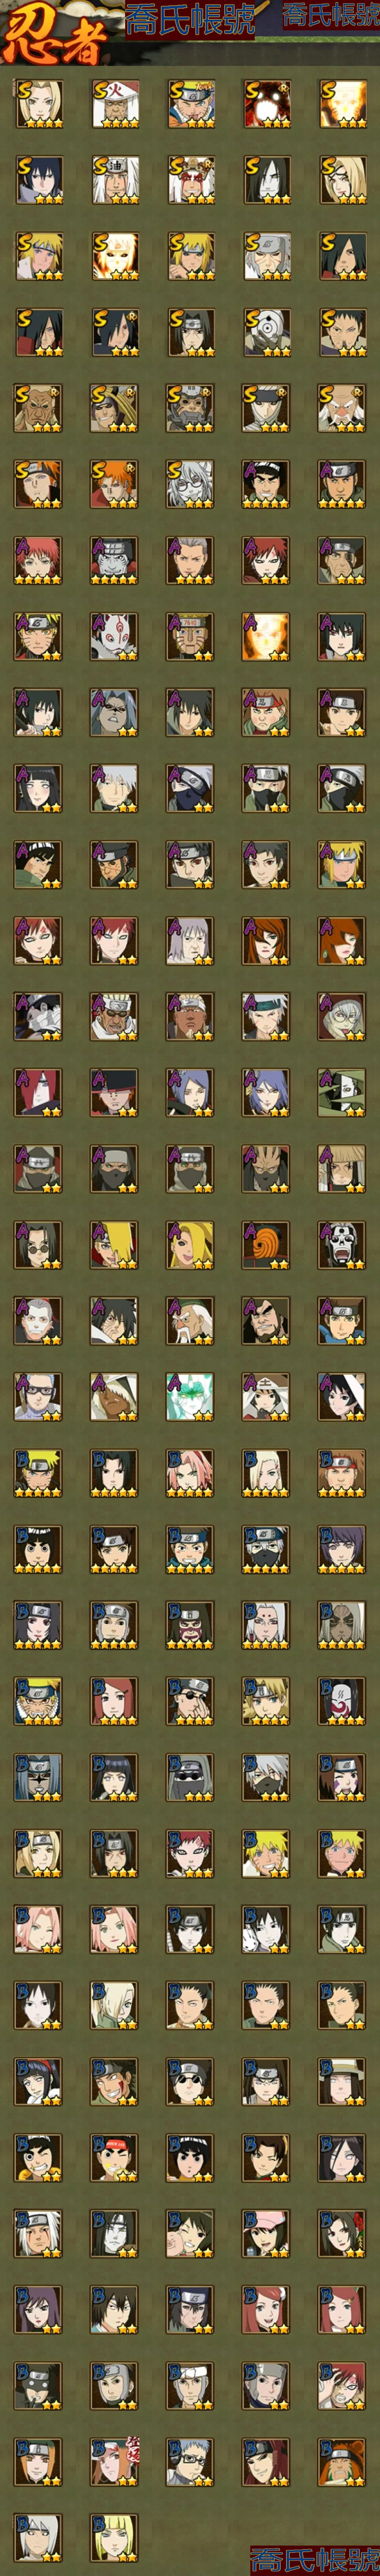Pick the S-rank red kabuki face-paint ninja
380x2576 pixels.
190,180
